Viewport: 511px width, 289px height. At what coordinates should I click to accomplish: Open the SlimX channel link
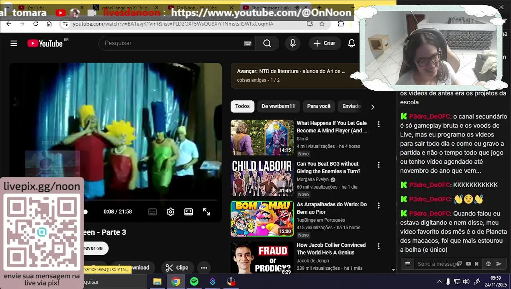(303, 139)
